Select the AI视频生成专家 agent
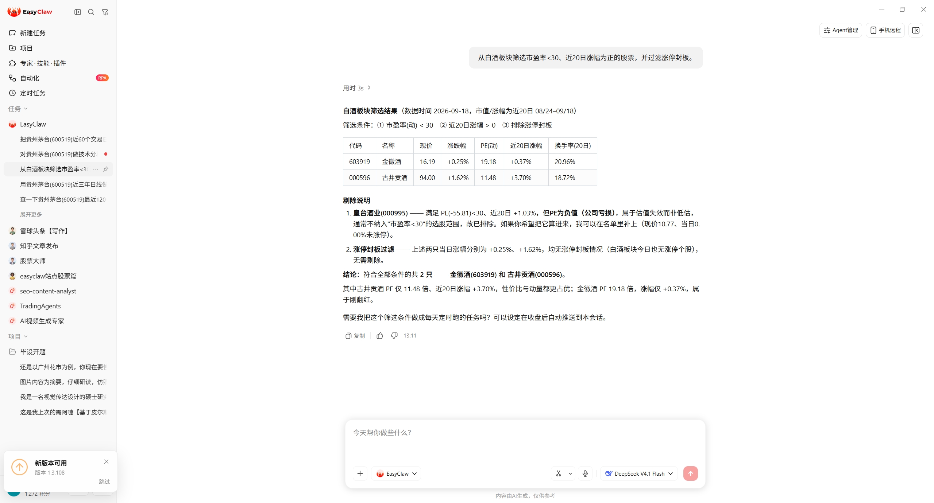934x503 pixels. (x=58, y=321)
